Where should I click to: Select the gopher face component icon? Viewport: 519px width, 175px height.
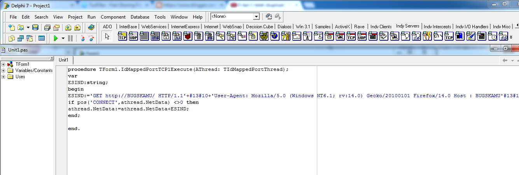pos(264,37)
